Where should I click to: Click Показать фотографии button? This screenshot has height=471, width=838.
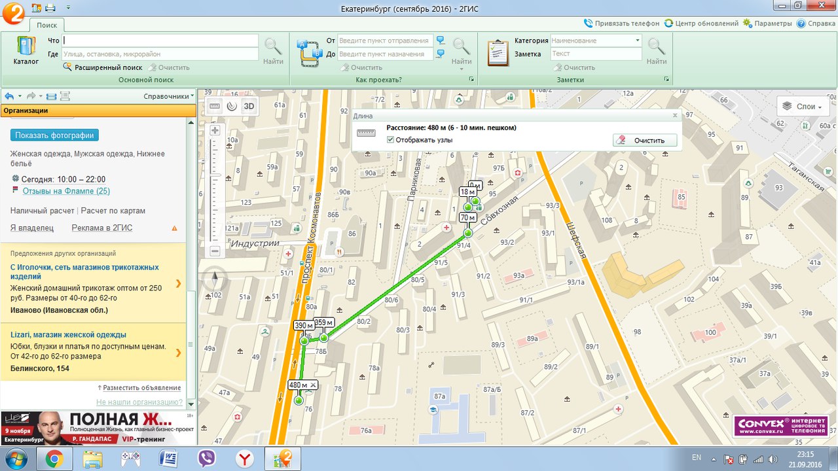tap(54, 135)
